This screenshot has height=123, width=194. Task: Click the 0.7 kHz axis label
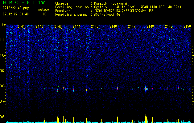[2, 101]
